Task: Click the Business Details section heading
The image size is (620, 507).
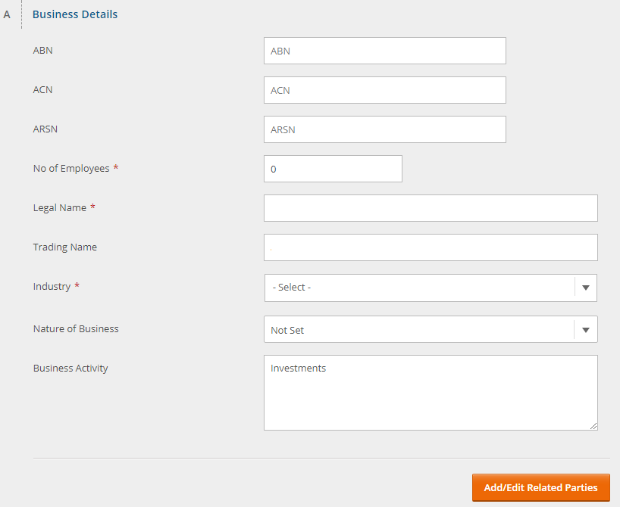Action: (75, 14)
